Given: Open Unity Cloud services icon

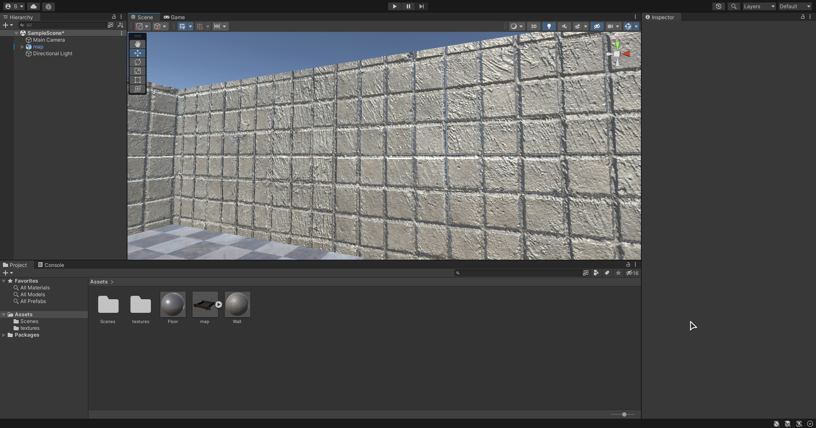Looking at the screenshot, I should [34, 6].
